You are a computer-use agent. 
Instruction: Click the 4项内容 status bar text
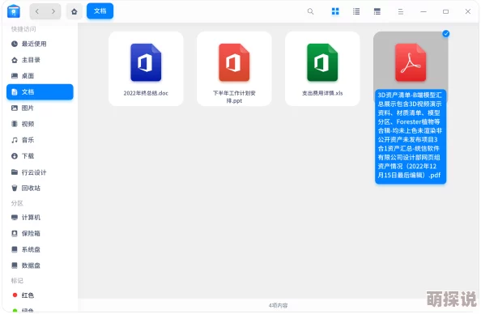pos(279,305)
